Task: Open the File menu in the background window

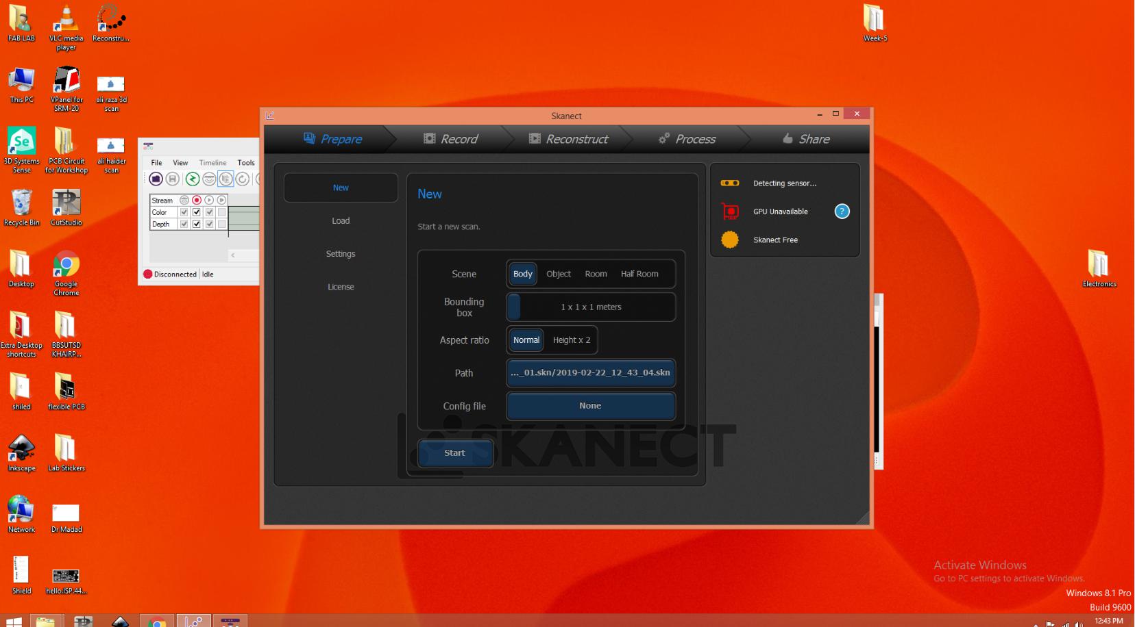Action: point(156,163)
